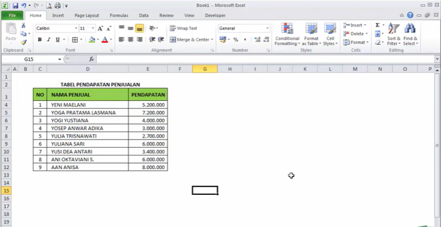This screenshot has height=227, width=441.
Task: Toggle Italic formatting
Action: (49, 40)
